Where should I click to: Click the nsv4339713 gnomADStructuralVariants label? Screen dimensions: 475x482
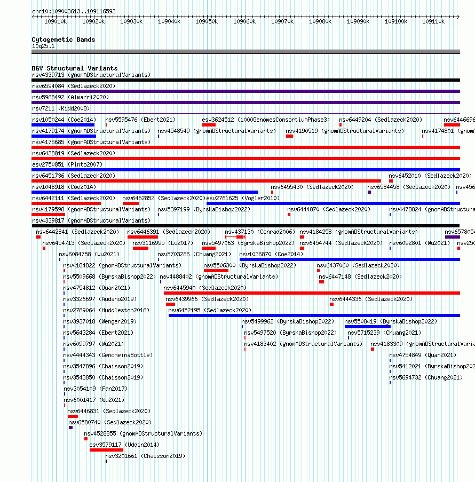tap(91, 75)
